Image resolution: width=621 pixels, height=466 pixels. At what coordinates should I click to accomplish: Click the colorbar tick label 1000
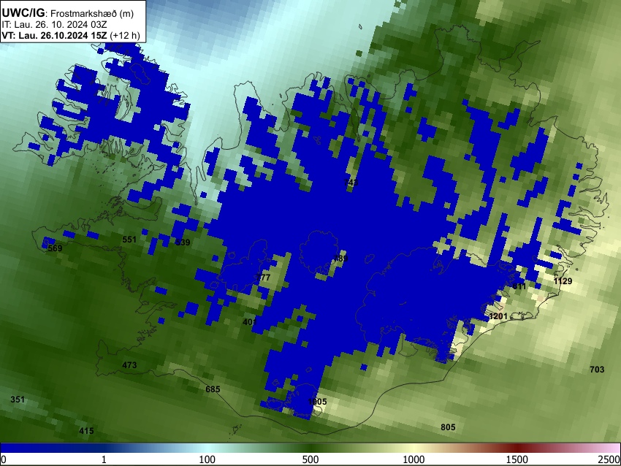pos(414,459)
